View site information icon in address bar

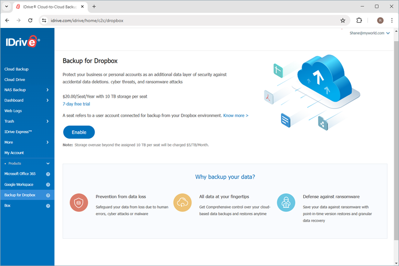click(x=44, y=20)
